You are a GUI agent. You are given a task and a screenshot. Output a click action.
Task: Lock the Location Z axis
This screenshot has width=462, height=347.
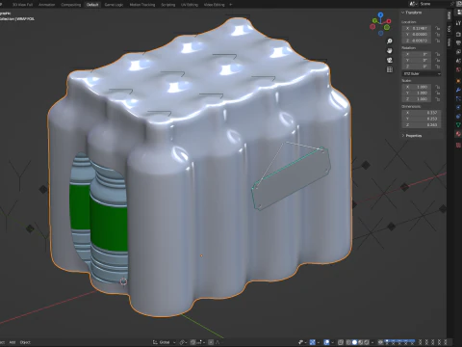pos(437,40)
